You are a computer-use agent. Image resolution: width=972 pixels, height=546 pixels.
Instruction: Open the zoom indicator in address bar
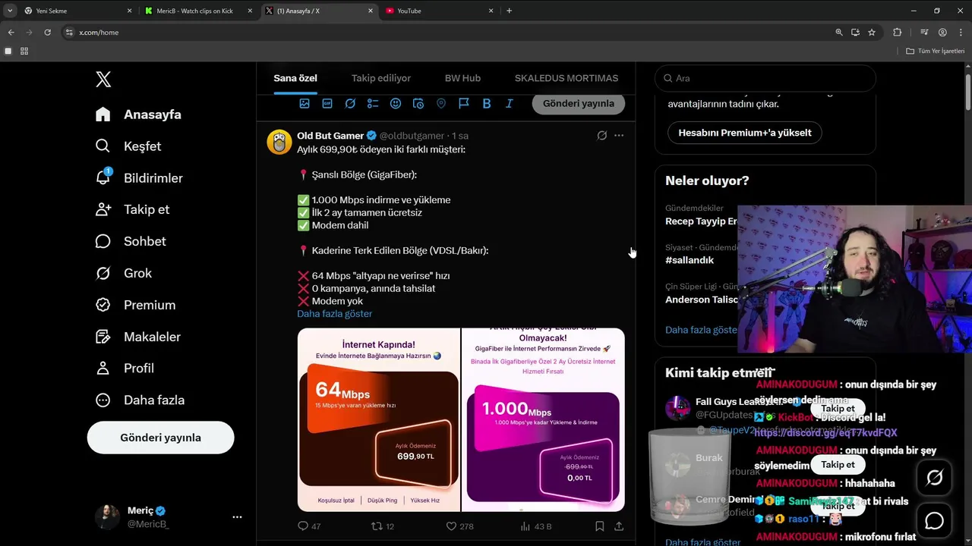pyautogui.click(x=838, y=33)
